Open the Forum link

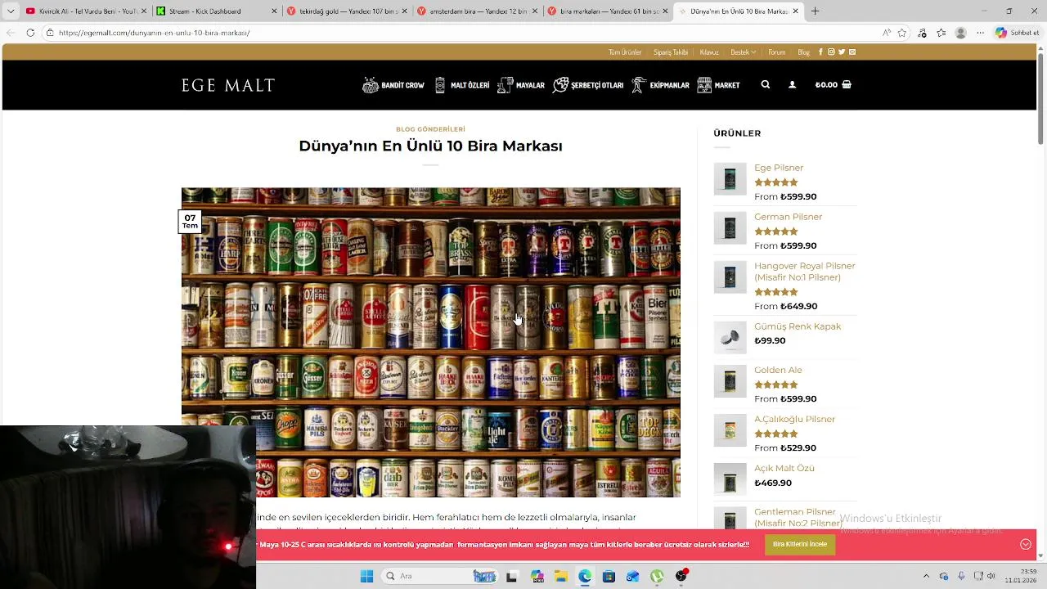777,52
